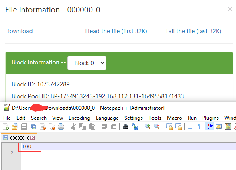Open the Macro menu
The image size is (236, 170).
(x=175, y=118)
